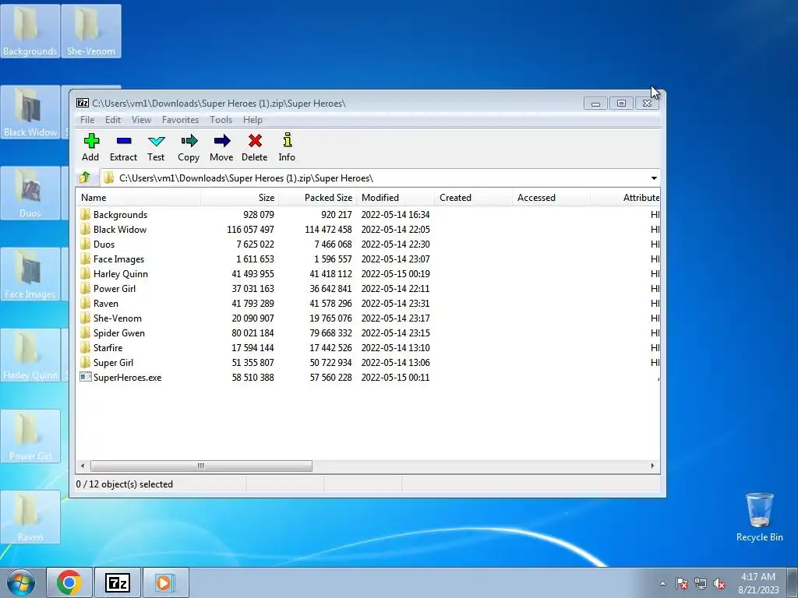Sort by the Name column header
Screen dimensions: 798x598
139,197
